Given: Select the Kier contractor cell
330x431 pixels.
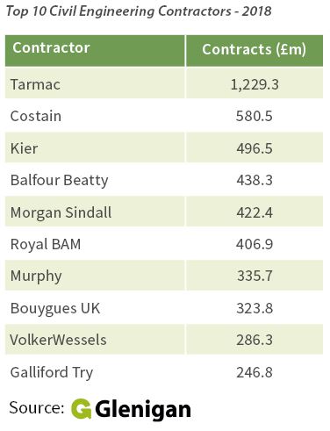Looking at the screenshot, I should pos(95,147).
